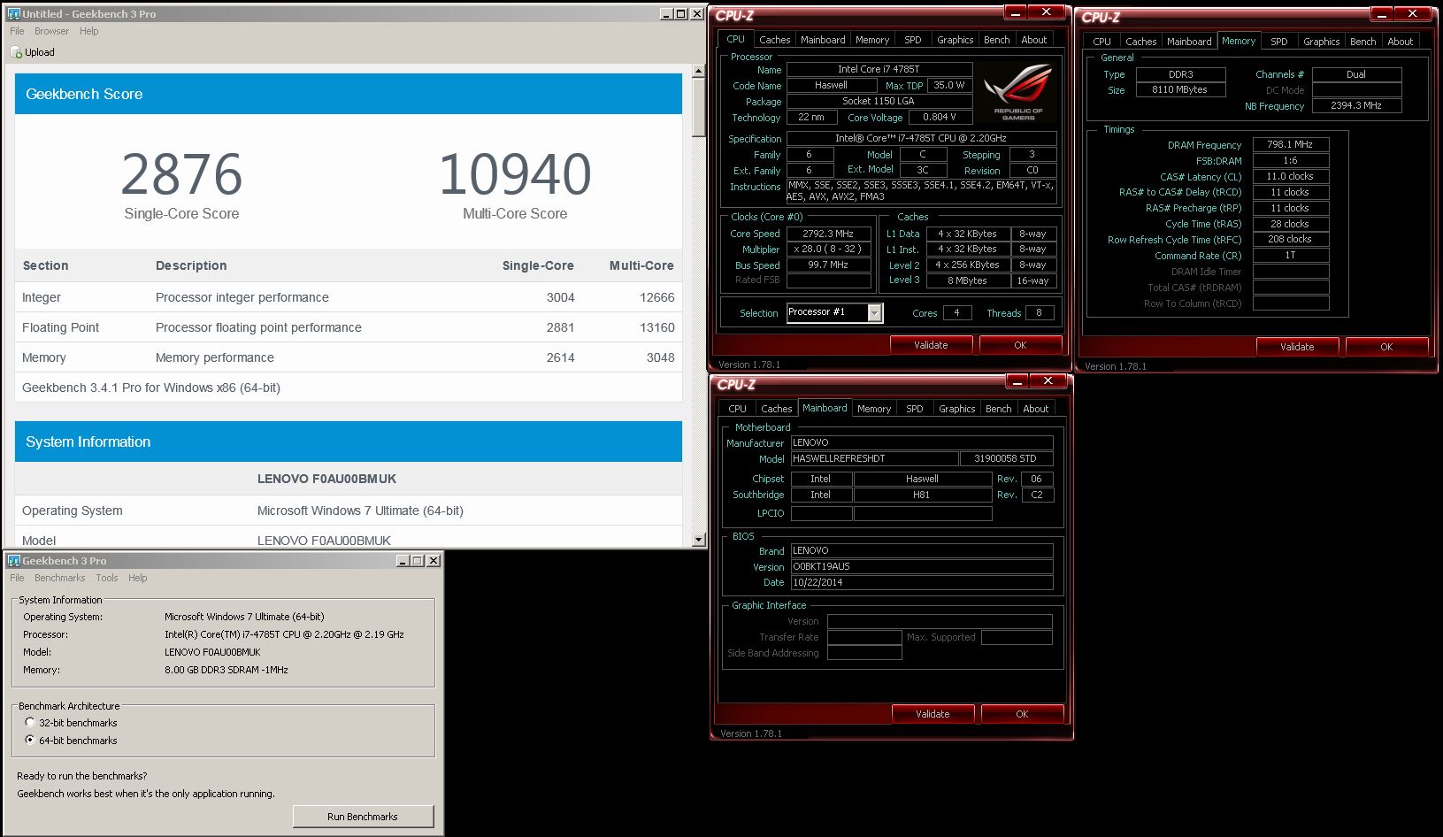Screen dimensions: 1443x837
Task: Click the Run Benchmarks button
Action: point(363,817)
